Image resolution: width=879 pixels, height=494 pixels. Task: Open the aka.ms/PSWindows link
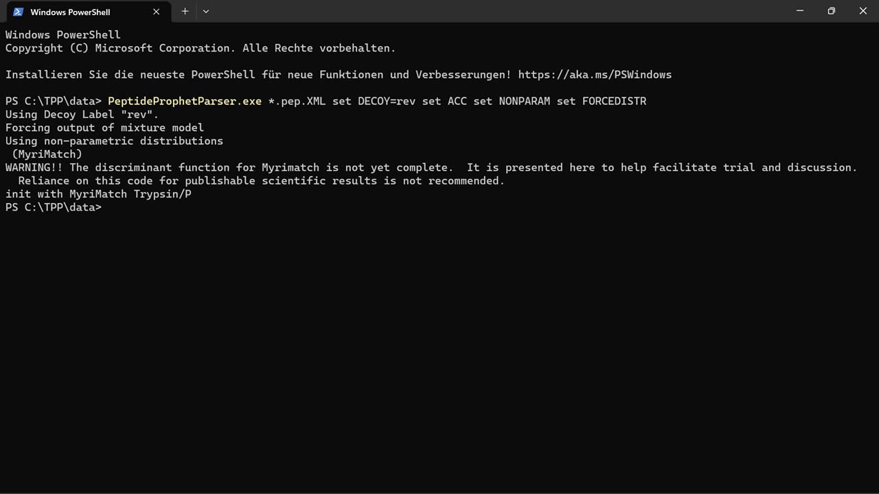[x=595, y=75]
